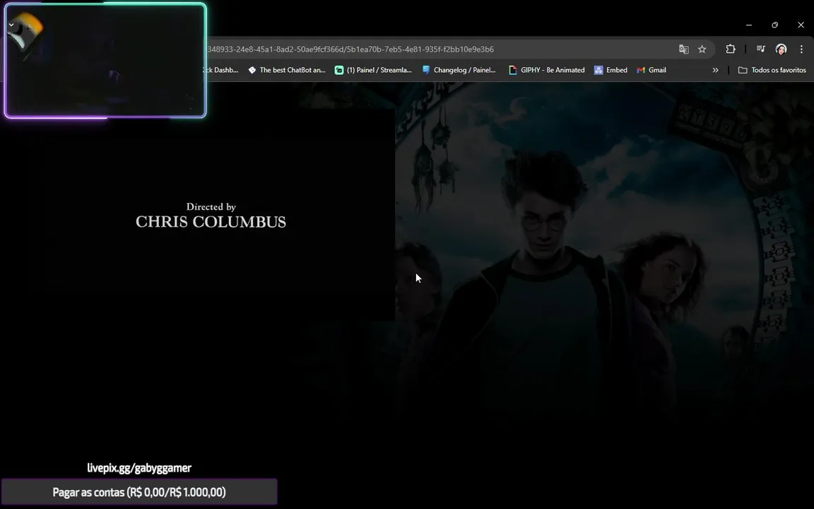Open the Extensions puzzle icon
The width and height of the screenshot is (814, 509).
[x=731, y=49]
